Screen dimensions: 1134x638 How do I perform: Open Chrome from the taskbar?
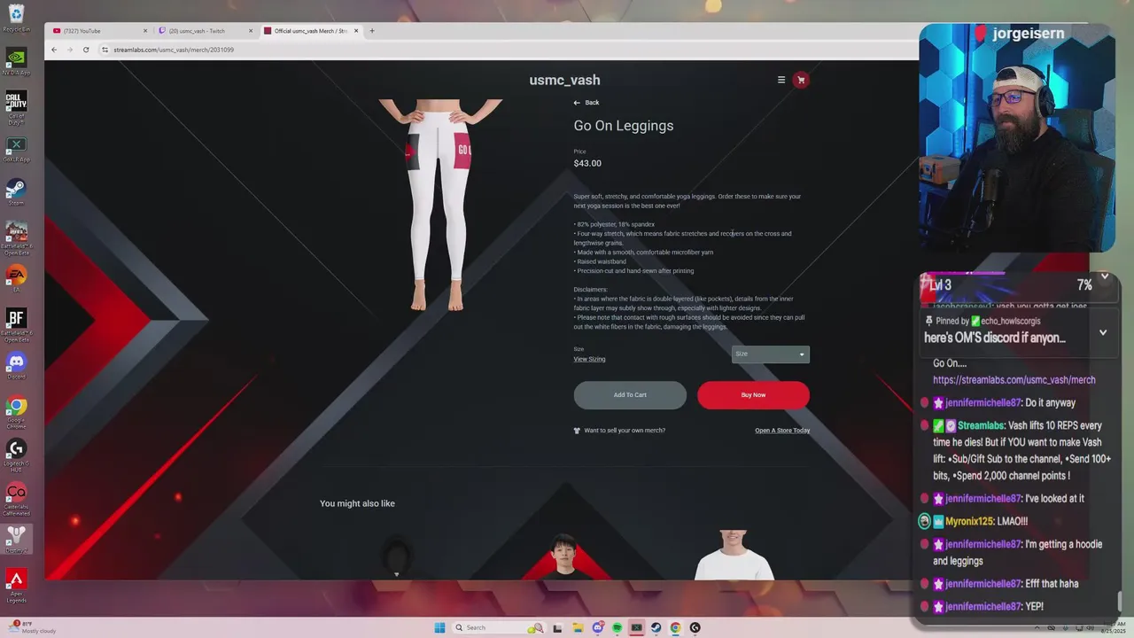coord(675,627)
